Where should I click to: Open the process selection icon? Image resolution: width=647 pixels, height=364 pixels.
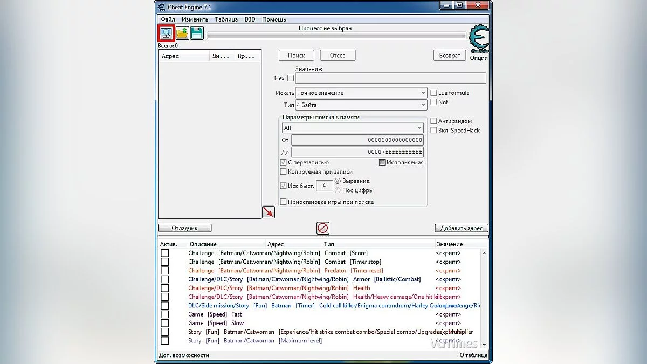[166, 33]
